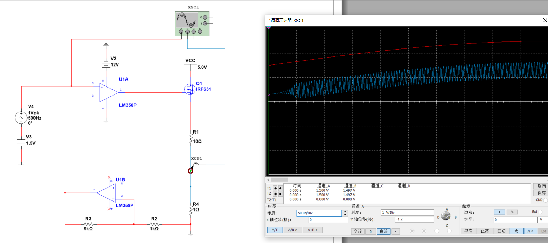548x243 pixels.
Task: Click terminal A of the XSC1 oscilloscope
Action: pyautogui.click(x=181, y=32)
